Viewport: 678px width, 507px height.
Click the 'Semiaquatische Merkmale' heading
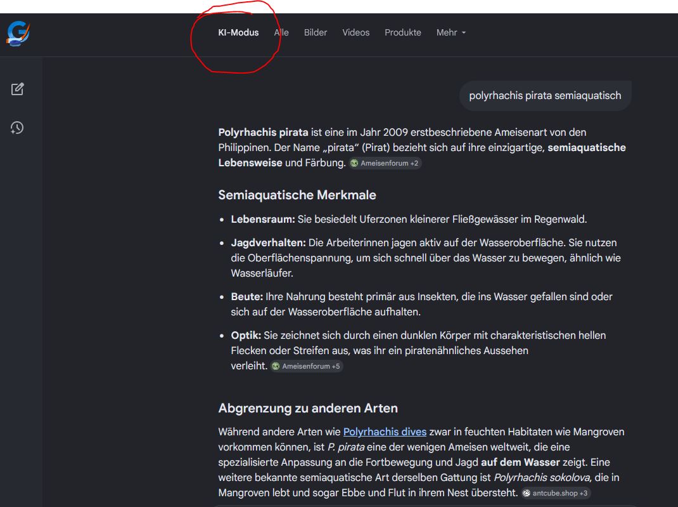(x=297, y=195)
